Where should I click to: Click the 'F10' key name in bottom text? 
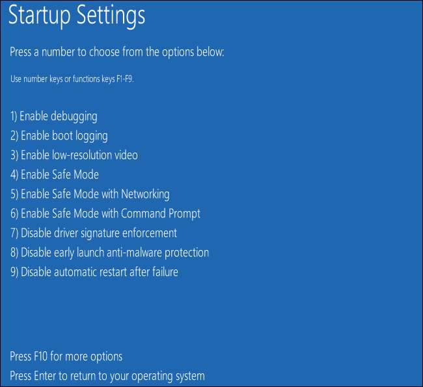46,356
